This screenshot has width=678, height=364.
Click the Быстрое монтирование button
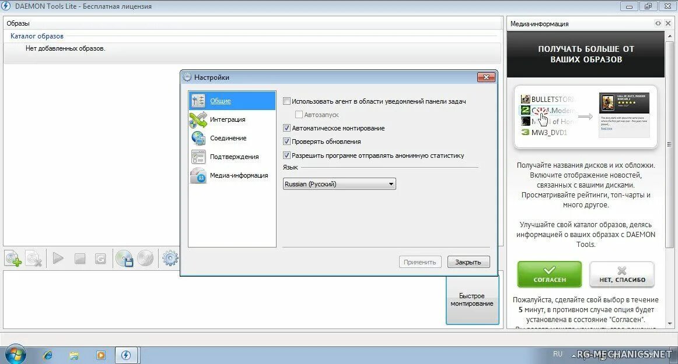(x=472, y=300)
